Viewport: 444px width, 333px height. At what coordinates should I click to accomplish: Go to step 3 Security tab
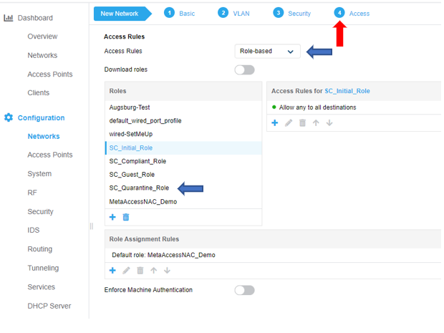coord(291,14)
